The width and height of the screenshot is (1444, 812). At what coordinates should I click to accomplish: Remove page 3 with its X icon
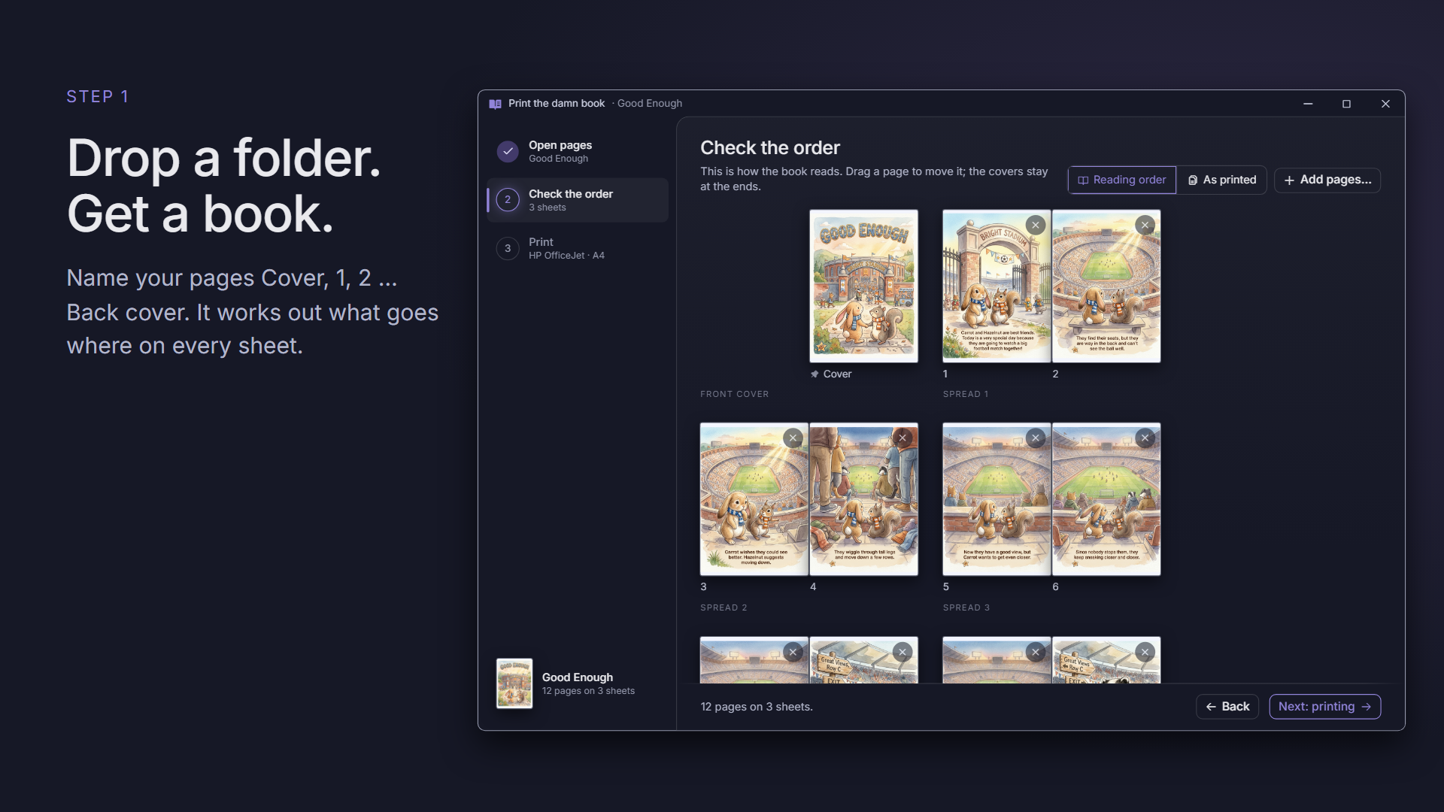tap(793, 438)
